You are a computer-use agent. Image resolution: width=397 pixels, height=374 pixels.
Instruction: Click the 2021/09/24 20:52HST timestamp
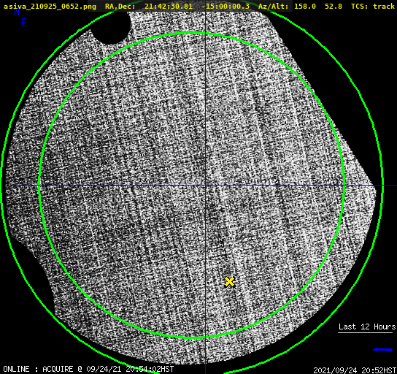[x=355, y=370]
